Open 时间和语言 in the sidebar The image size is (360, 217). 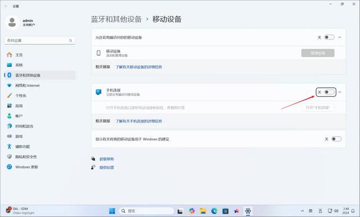(x=40, y=126)
